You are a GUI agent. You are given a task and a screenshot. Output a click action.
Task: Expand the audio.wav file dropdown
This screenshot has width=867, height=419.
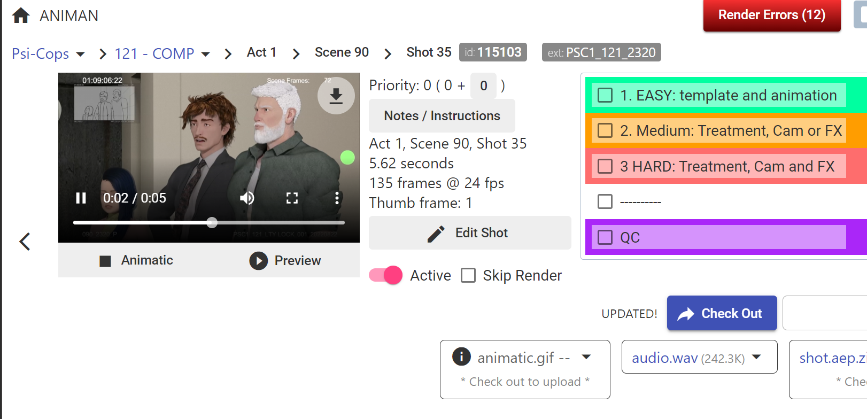pos(756,357)
